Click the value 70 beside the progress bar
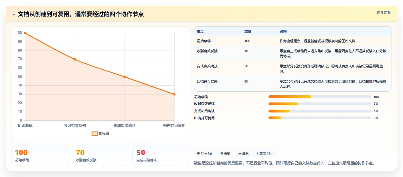403x177 pixels. coord(376,104)
